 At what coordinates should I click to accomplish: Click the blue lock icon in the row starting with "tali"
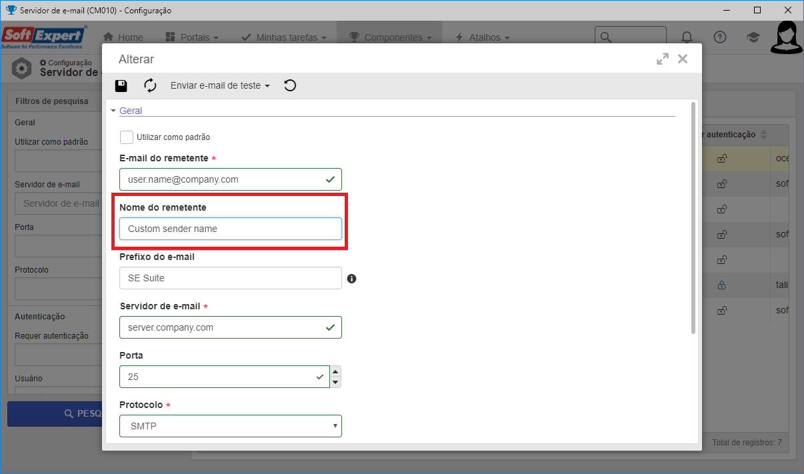pyautogui.click(x=721, y=285)
